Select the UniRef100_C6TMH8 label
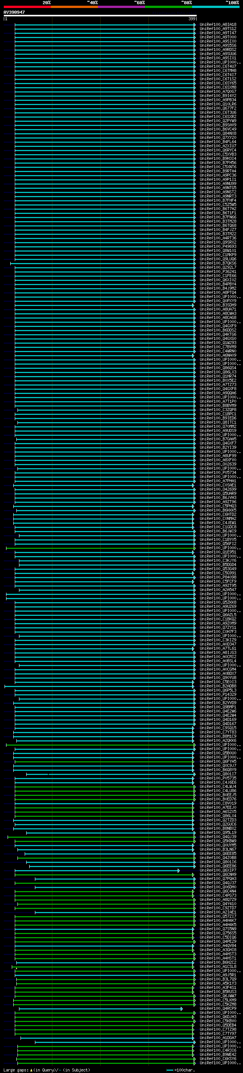 (218, 70)
